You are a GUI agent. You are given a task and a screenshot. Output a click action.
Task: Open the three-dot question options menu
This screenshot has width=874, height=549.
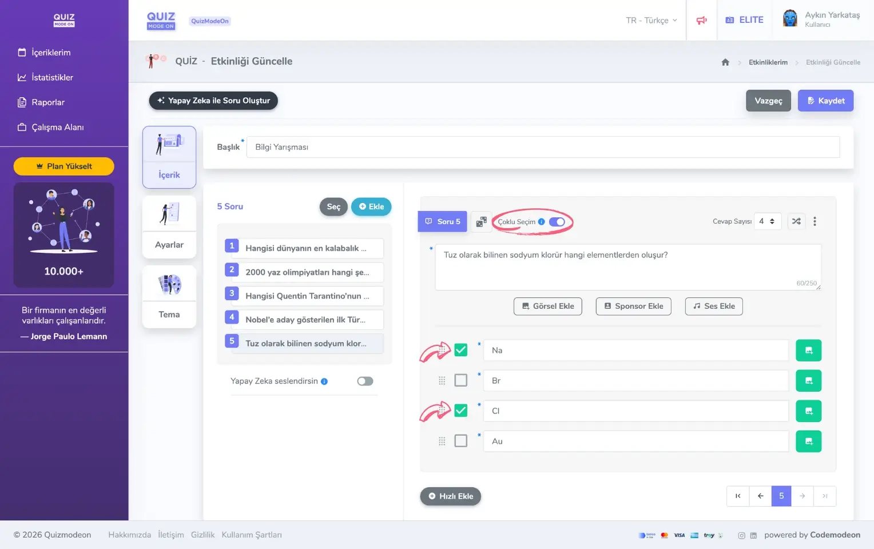[815, 221]
